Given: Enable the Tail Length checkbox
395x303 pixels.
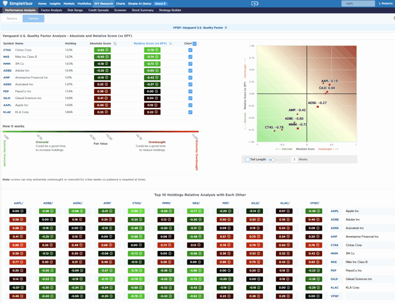Looking at the screenshot, I should 248,159.
